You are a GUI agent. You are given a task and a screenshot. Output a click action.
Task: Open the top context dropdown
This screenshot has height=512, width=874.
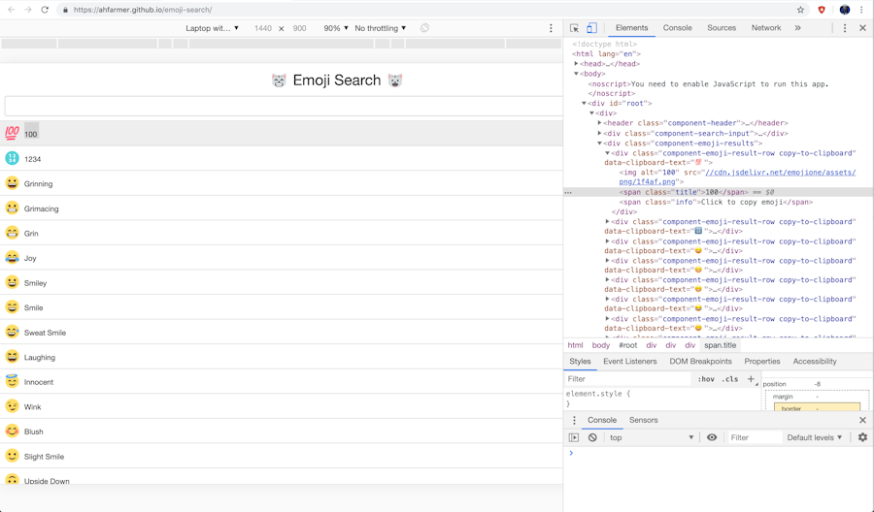(651, 437)
